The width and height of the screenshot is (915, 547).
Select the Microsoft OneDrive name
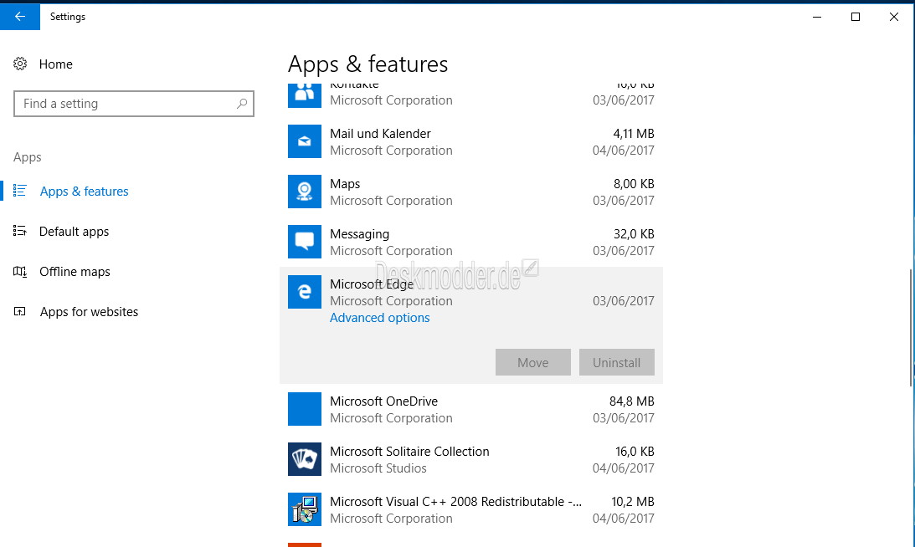coord(384,401)
